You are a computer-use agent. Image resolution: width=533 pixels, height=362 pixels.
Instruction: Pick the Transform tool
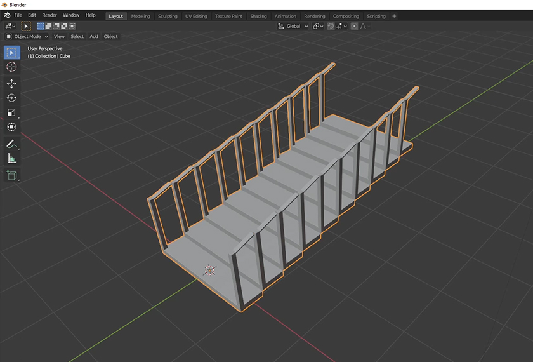pos(11,127)
